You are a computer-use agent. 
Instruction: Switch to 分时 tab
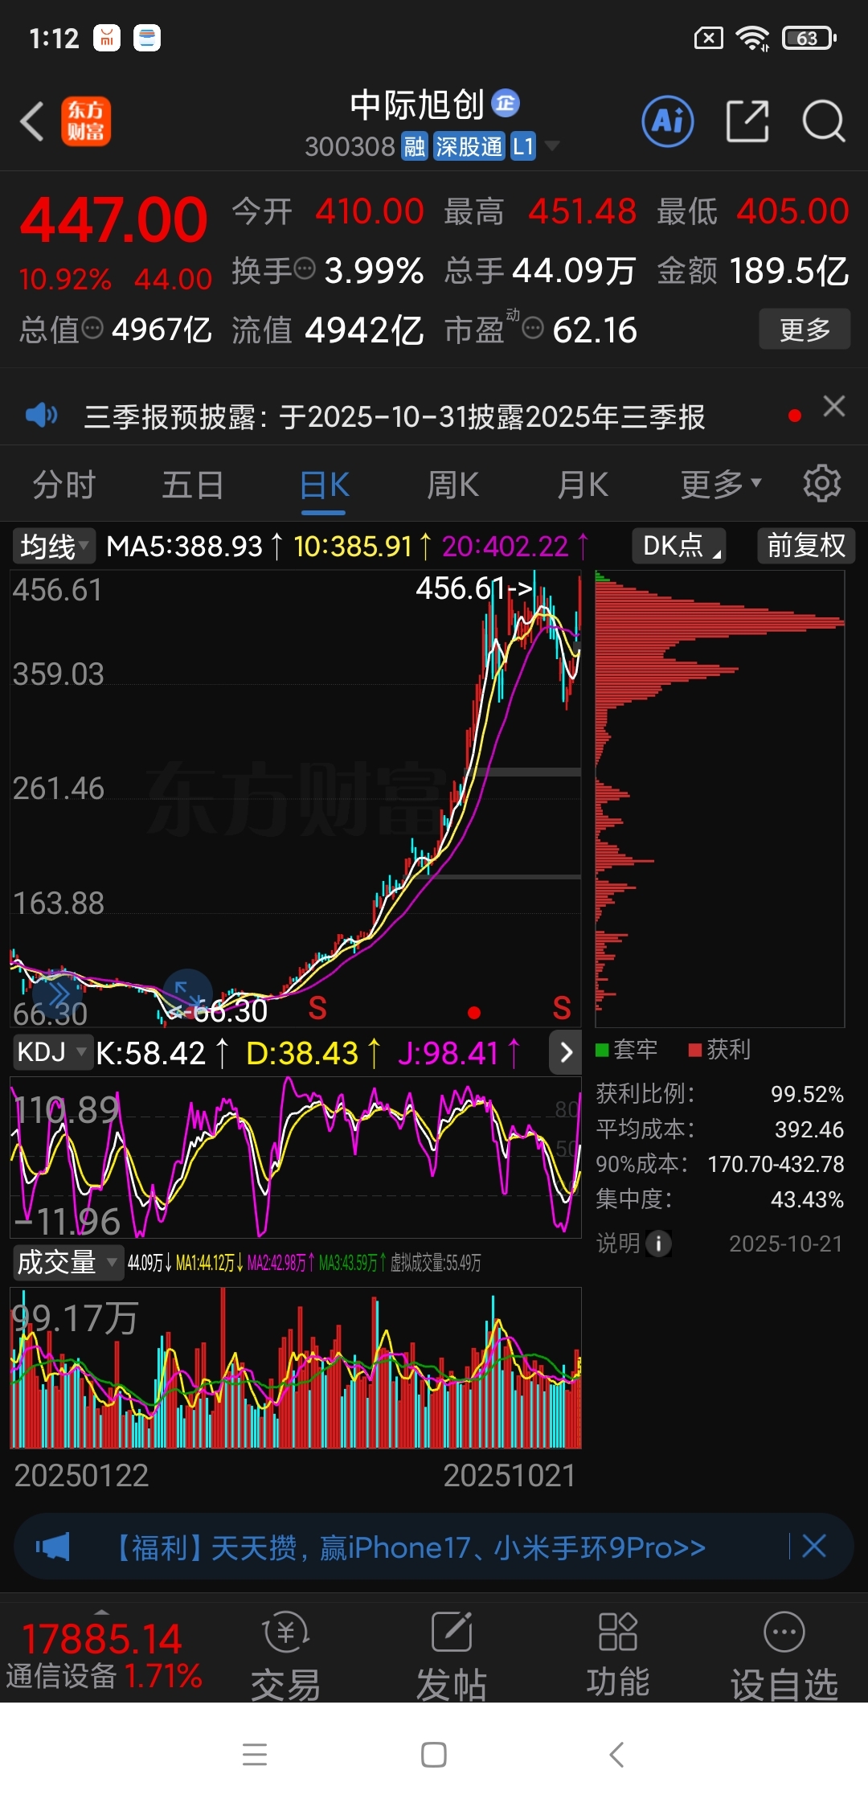click(64, 485)
